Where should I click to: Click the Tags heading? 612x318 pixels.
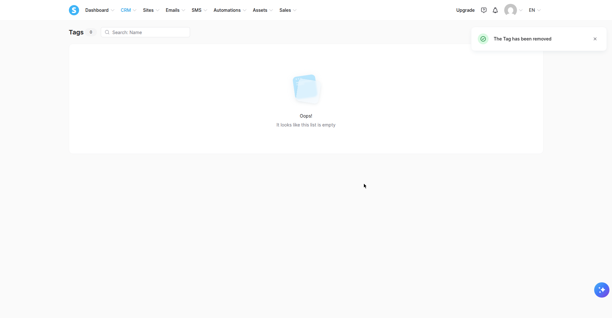point(76,32)
